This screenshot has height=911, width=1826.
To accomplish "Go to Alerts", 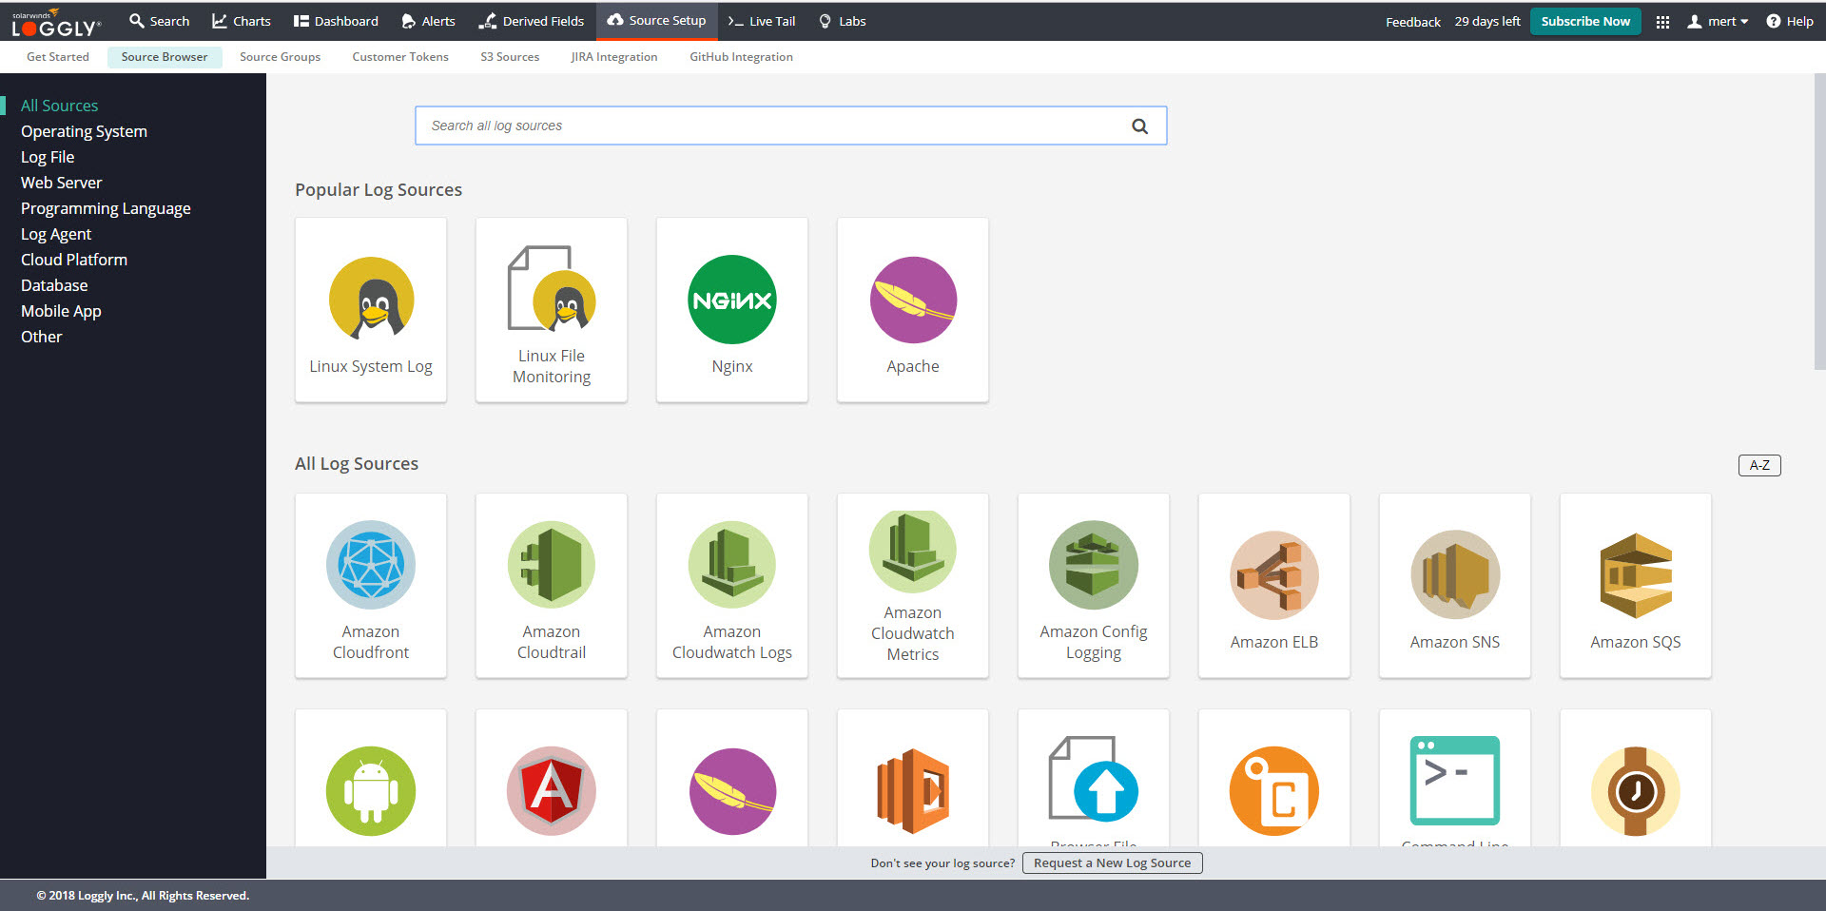I will (x=428, y=21).
